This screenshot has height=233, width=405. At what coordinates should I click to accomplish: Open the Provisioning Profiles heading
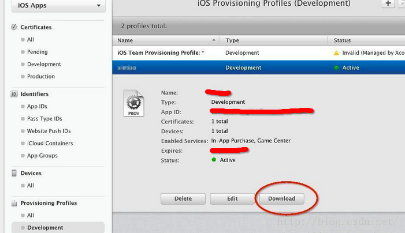coord(49,203)
